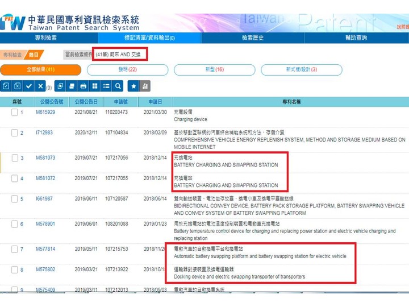Screen dimensions: 409x307
Task: Open patent link M581073
Action: coord(45,157)
